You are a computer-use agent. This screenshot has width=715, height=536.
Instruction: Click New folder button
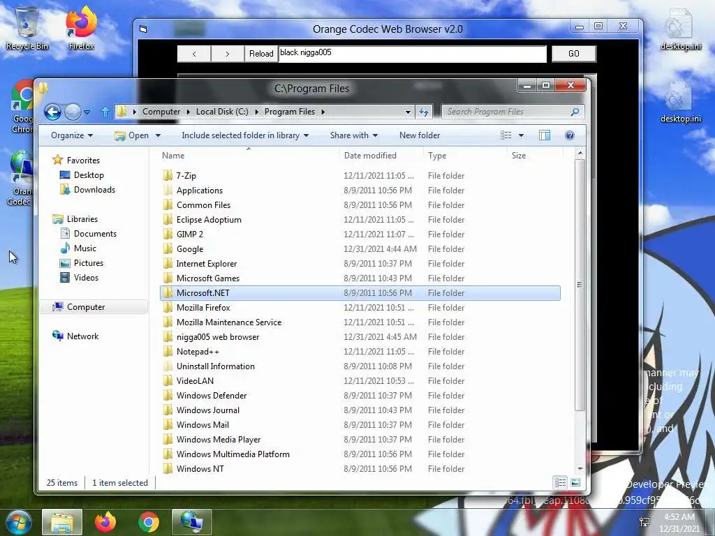(x=420, y=135)
